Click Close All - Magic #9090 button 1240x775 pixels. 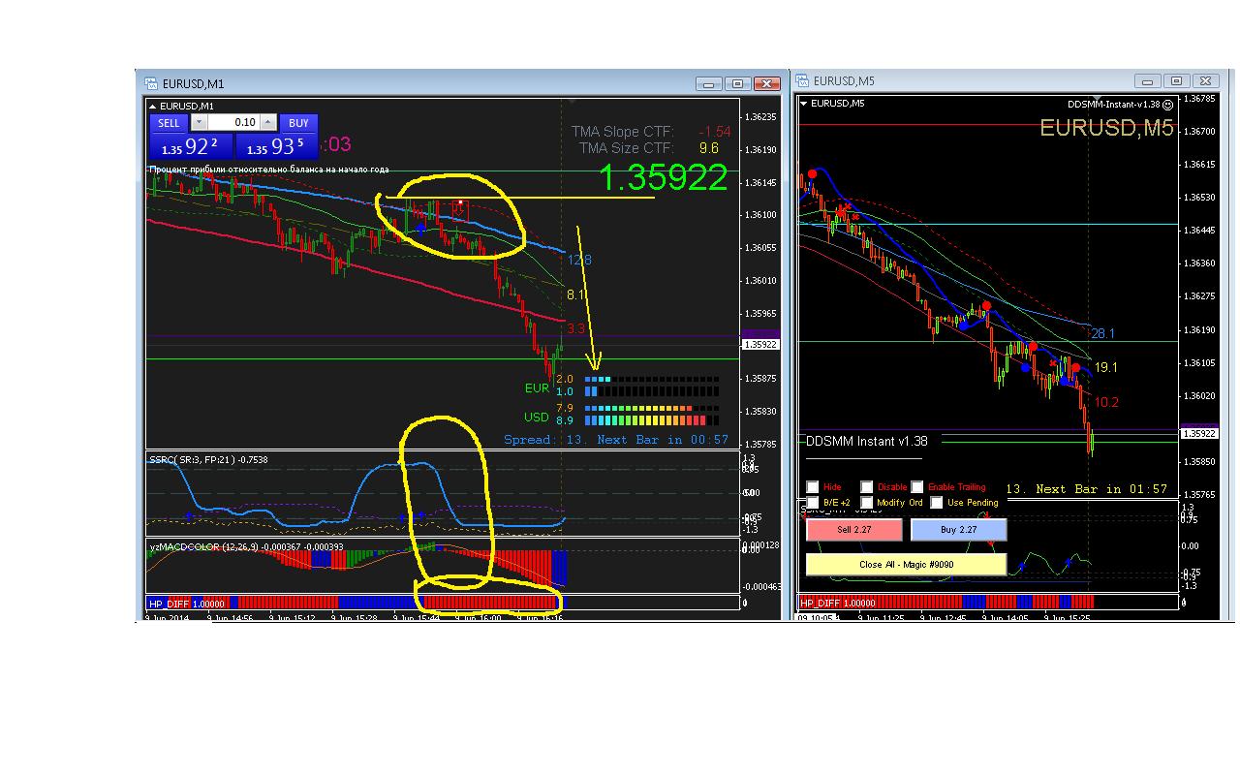(906, 565)
